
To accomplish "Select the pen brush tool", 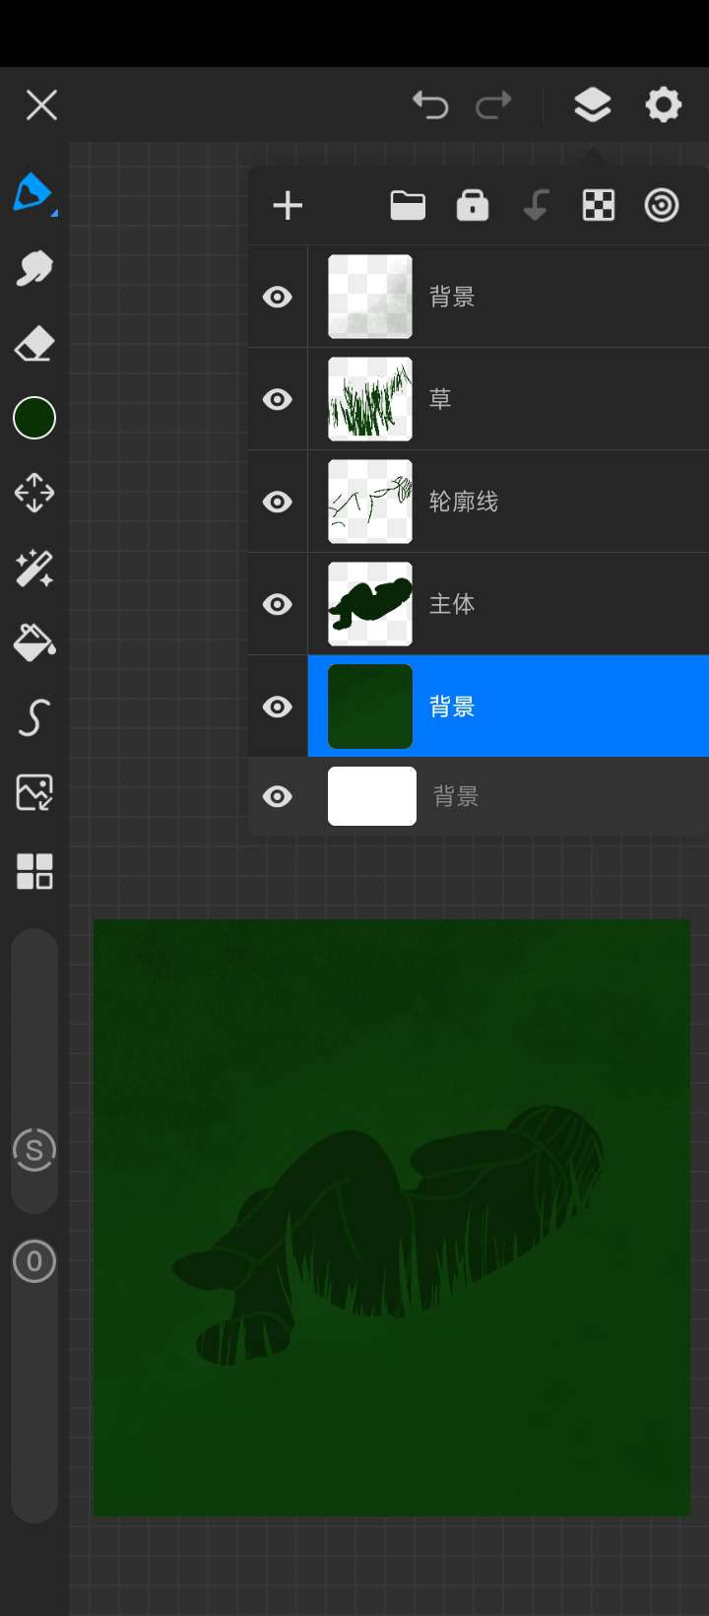I will coord(32,192).
